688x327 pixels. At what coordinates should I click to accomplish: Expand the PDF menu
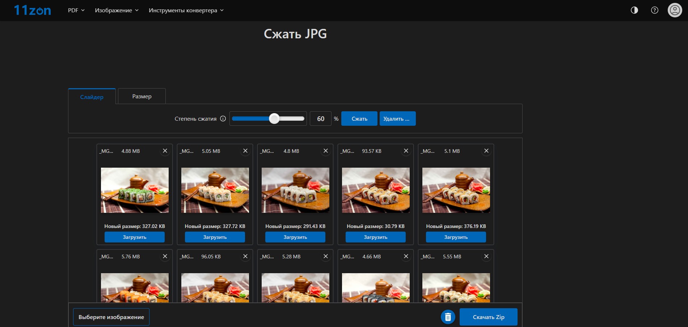click(76, 10)
